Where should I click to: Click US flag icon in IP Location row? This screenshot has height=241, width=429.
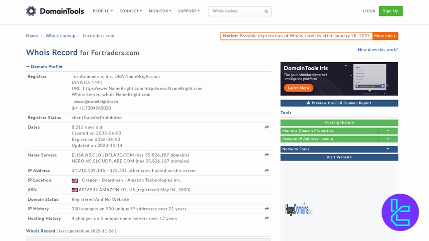coord(75,180)
